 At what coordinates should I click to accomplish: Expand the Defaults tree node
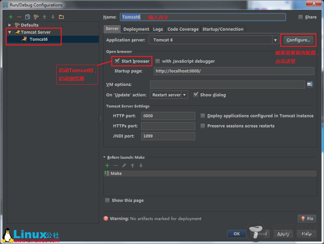(x=9, y=25)
